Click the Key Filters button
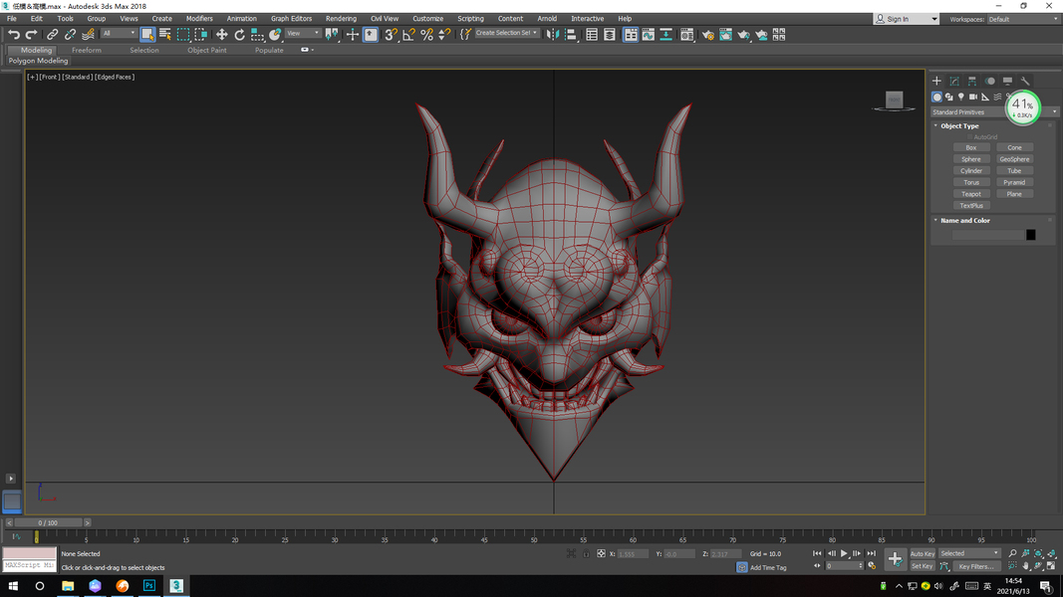This screenshot has width=1063, height=597. click(x=976, y=566)
